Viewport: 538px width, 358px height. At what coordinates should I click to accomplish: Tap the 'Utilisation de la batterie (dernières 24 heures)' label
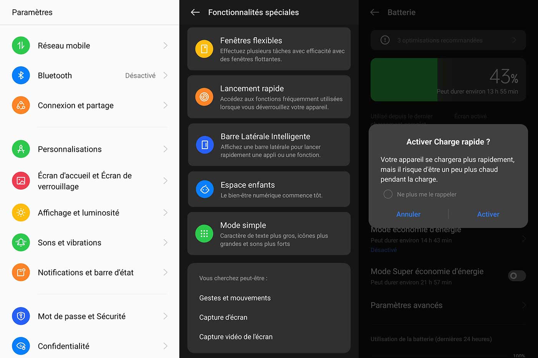coord(431,339)
